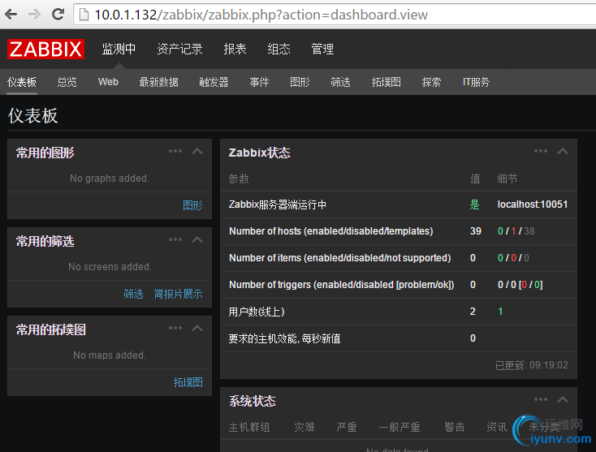Select the 仪表板 submenu tab

(x=22, y=82)
